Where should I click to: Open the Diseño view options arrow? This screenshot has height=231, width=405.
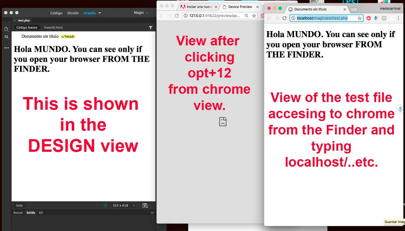click(x=100, y=13)
